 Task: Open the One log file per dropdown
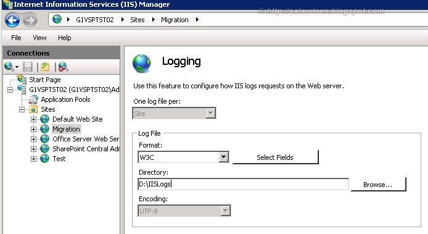[x=210, y=113]
